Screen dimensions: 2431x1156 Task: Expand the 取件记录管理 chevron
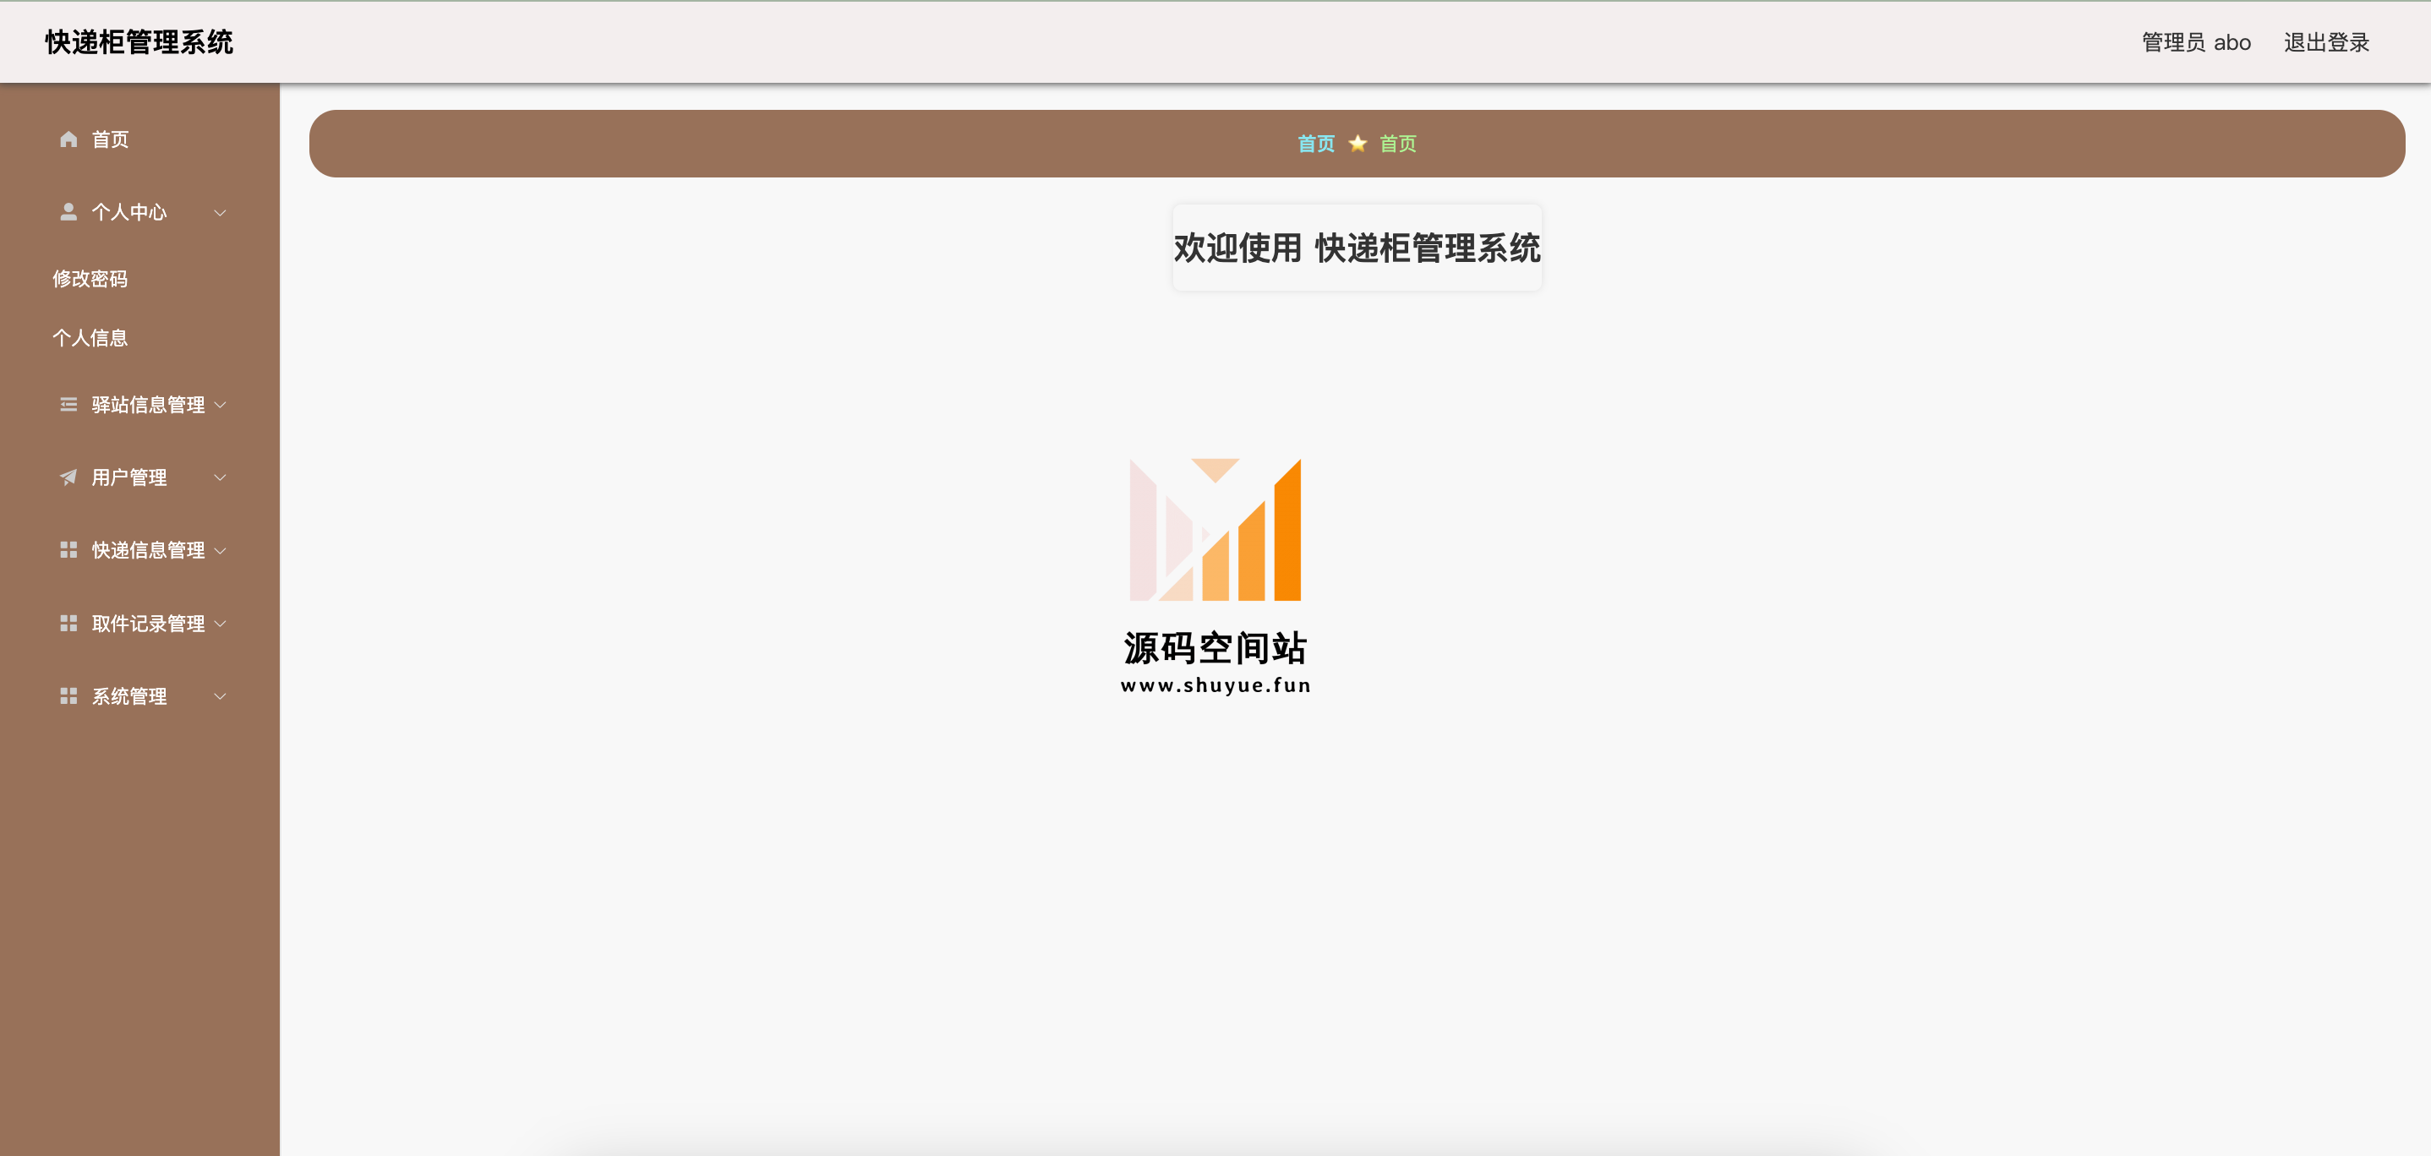220,624
